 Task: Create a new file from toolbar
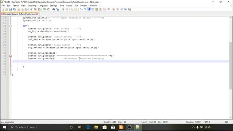pos(3,9)
